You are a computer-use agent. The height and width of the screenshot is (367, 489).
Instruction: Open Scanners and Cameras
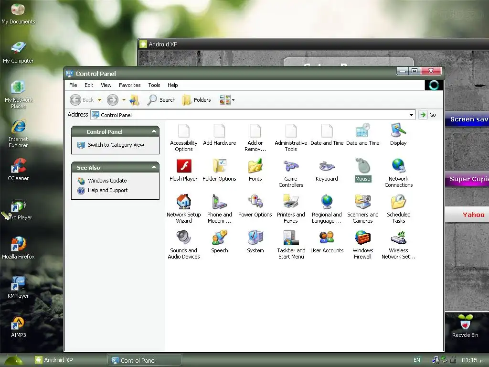(x=363, y=209)
